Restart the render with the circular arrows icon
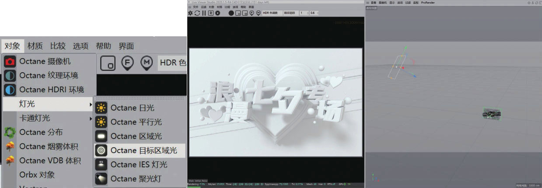Screen dimensions: 542x188 click(197, 13)
